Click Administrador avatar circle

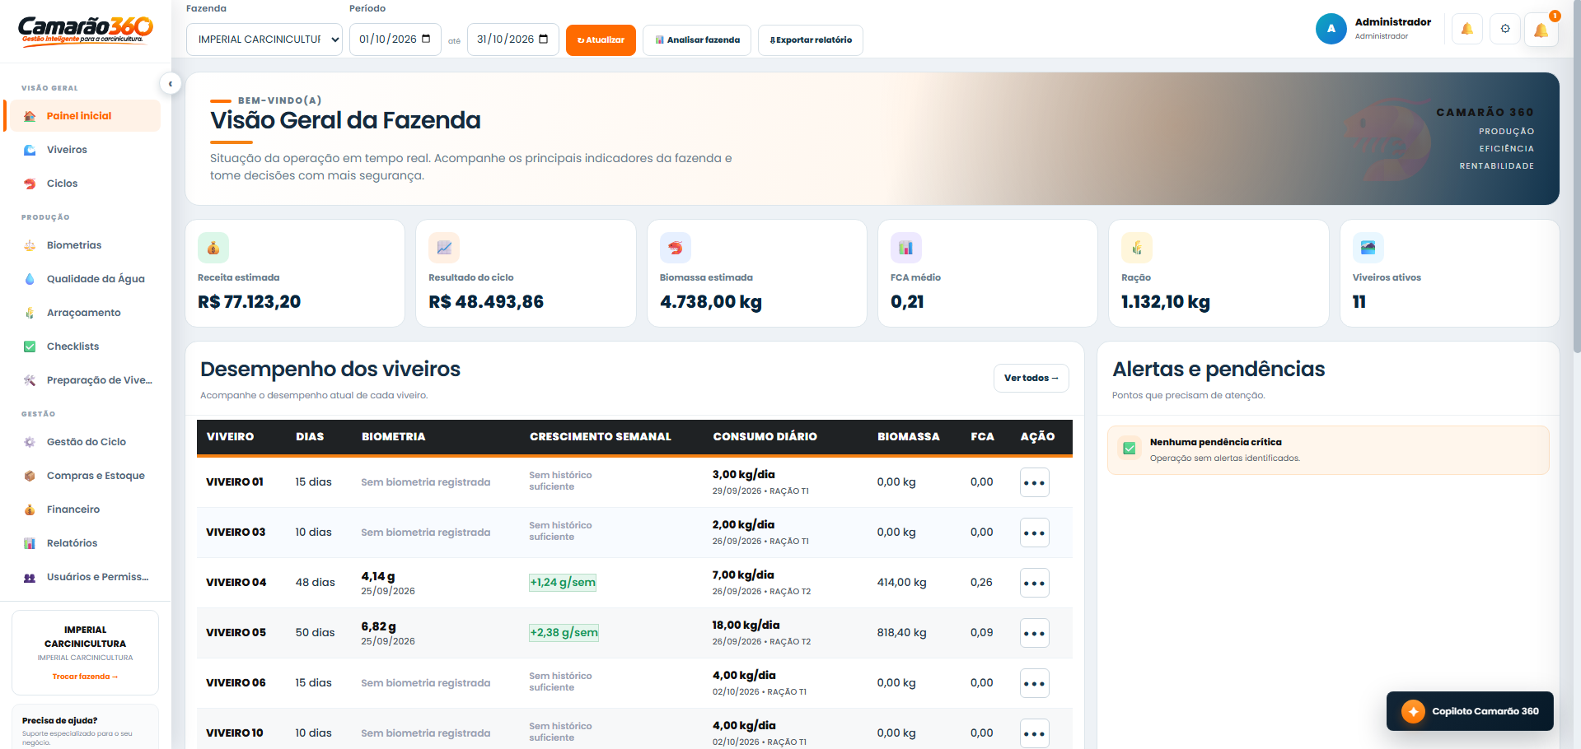click(1331, 29)
